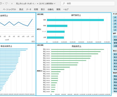The width and height of the screenshot is (117, 97).
Task: Click the 商品_P00004 axis label
Action: tap(47, 92)
